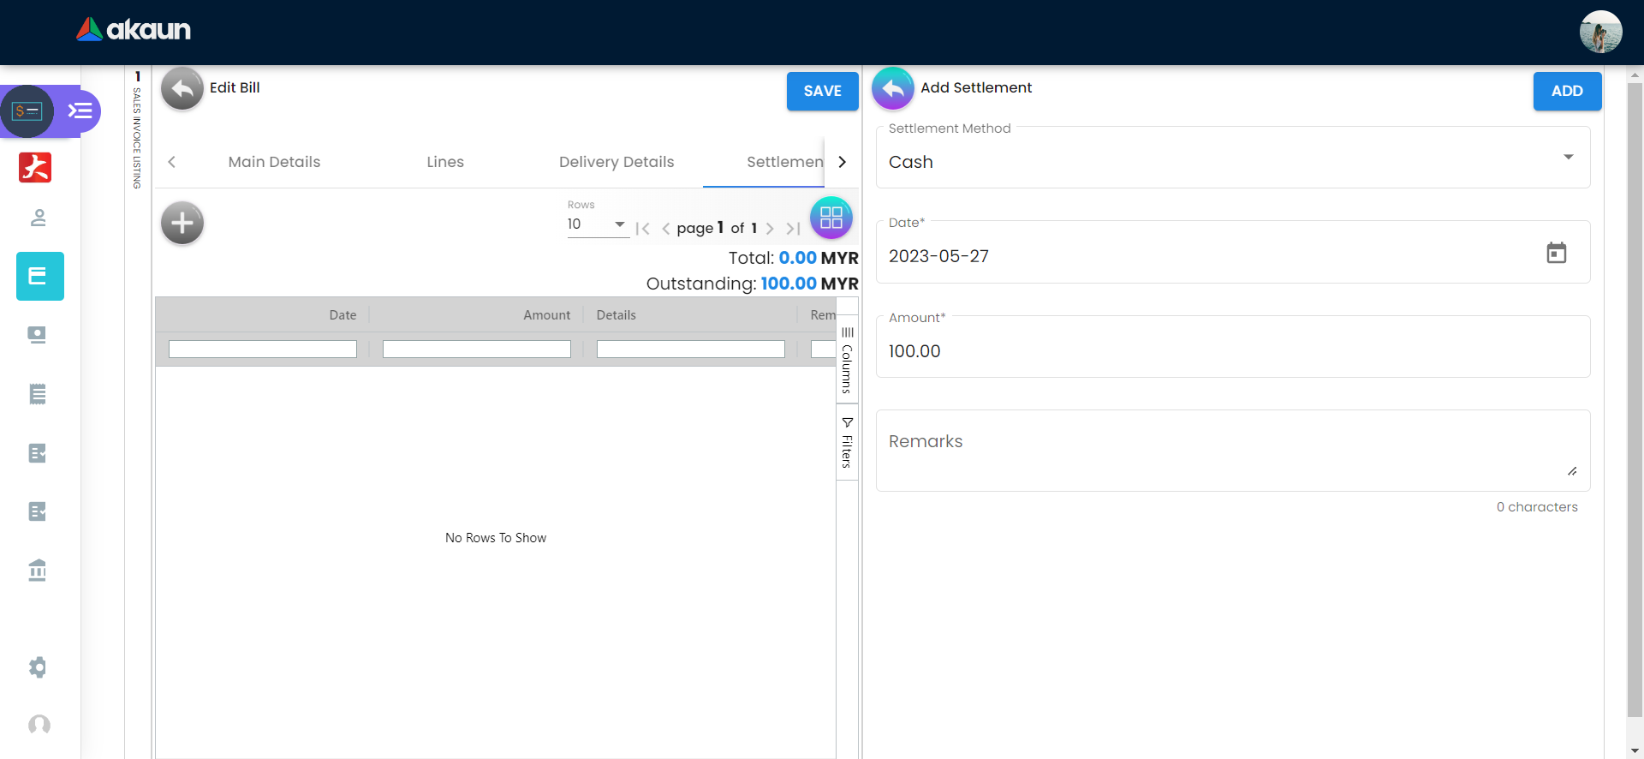Switch to the Delivery Details tab
The image size is (1644, 759).
point(616,162)
